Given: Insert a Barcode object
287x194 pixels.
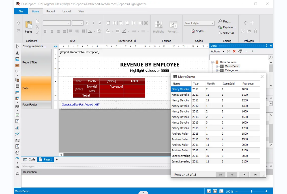Looking at the screenshot, I should click(17, 106).
